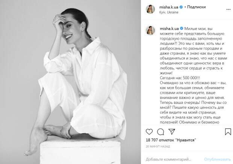The width and height of the screenshot is (233, 164).
Task: Click the verified badge in the caption
Action: click(182, 28)
